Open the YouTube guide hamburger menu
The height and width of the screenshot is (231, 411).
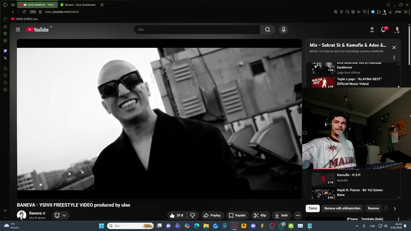pyautogui.click(x=18, y=30)
